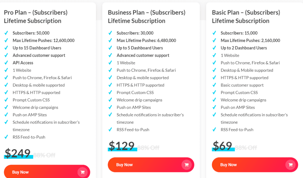
Task: Click the Basic Plan Lifetime Subscription heading
Action: click(x=246, y=17)
